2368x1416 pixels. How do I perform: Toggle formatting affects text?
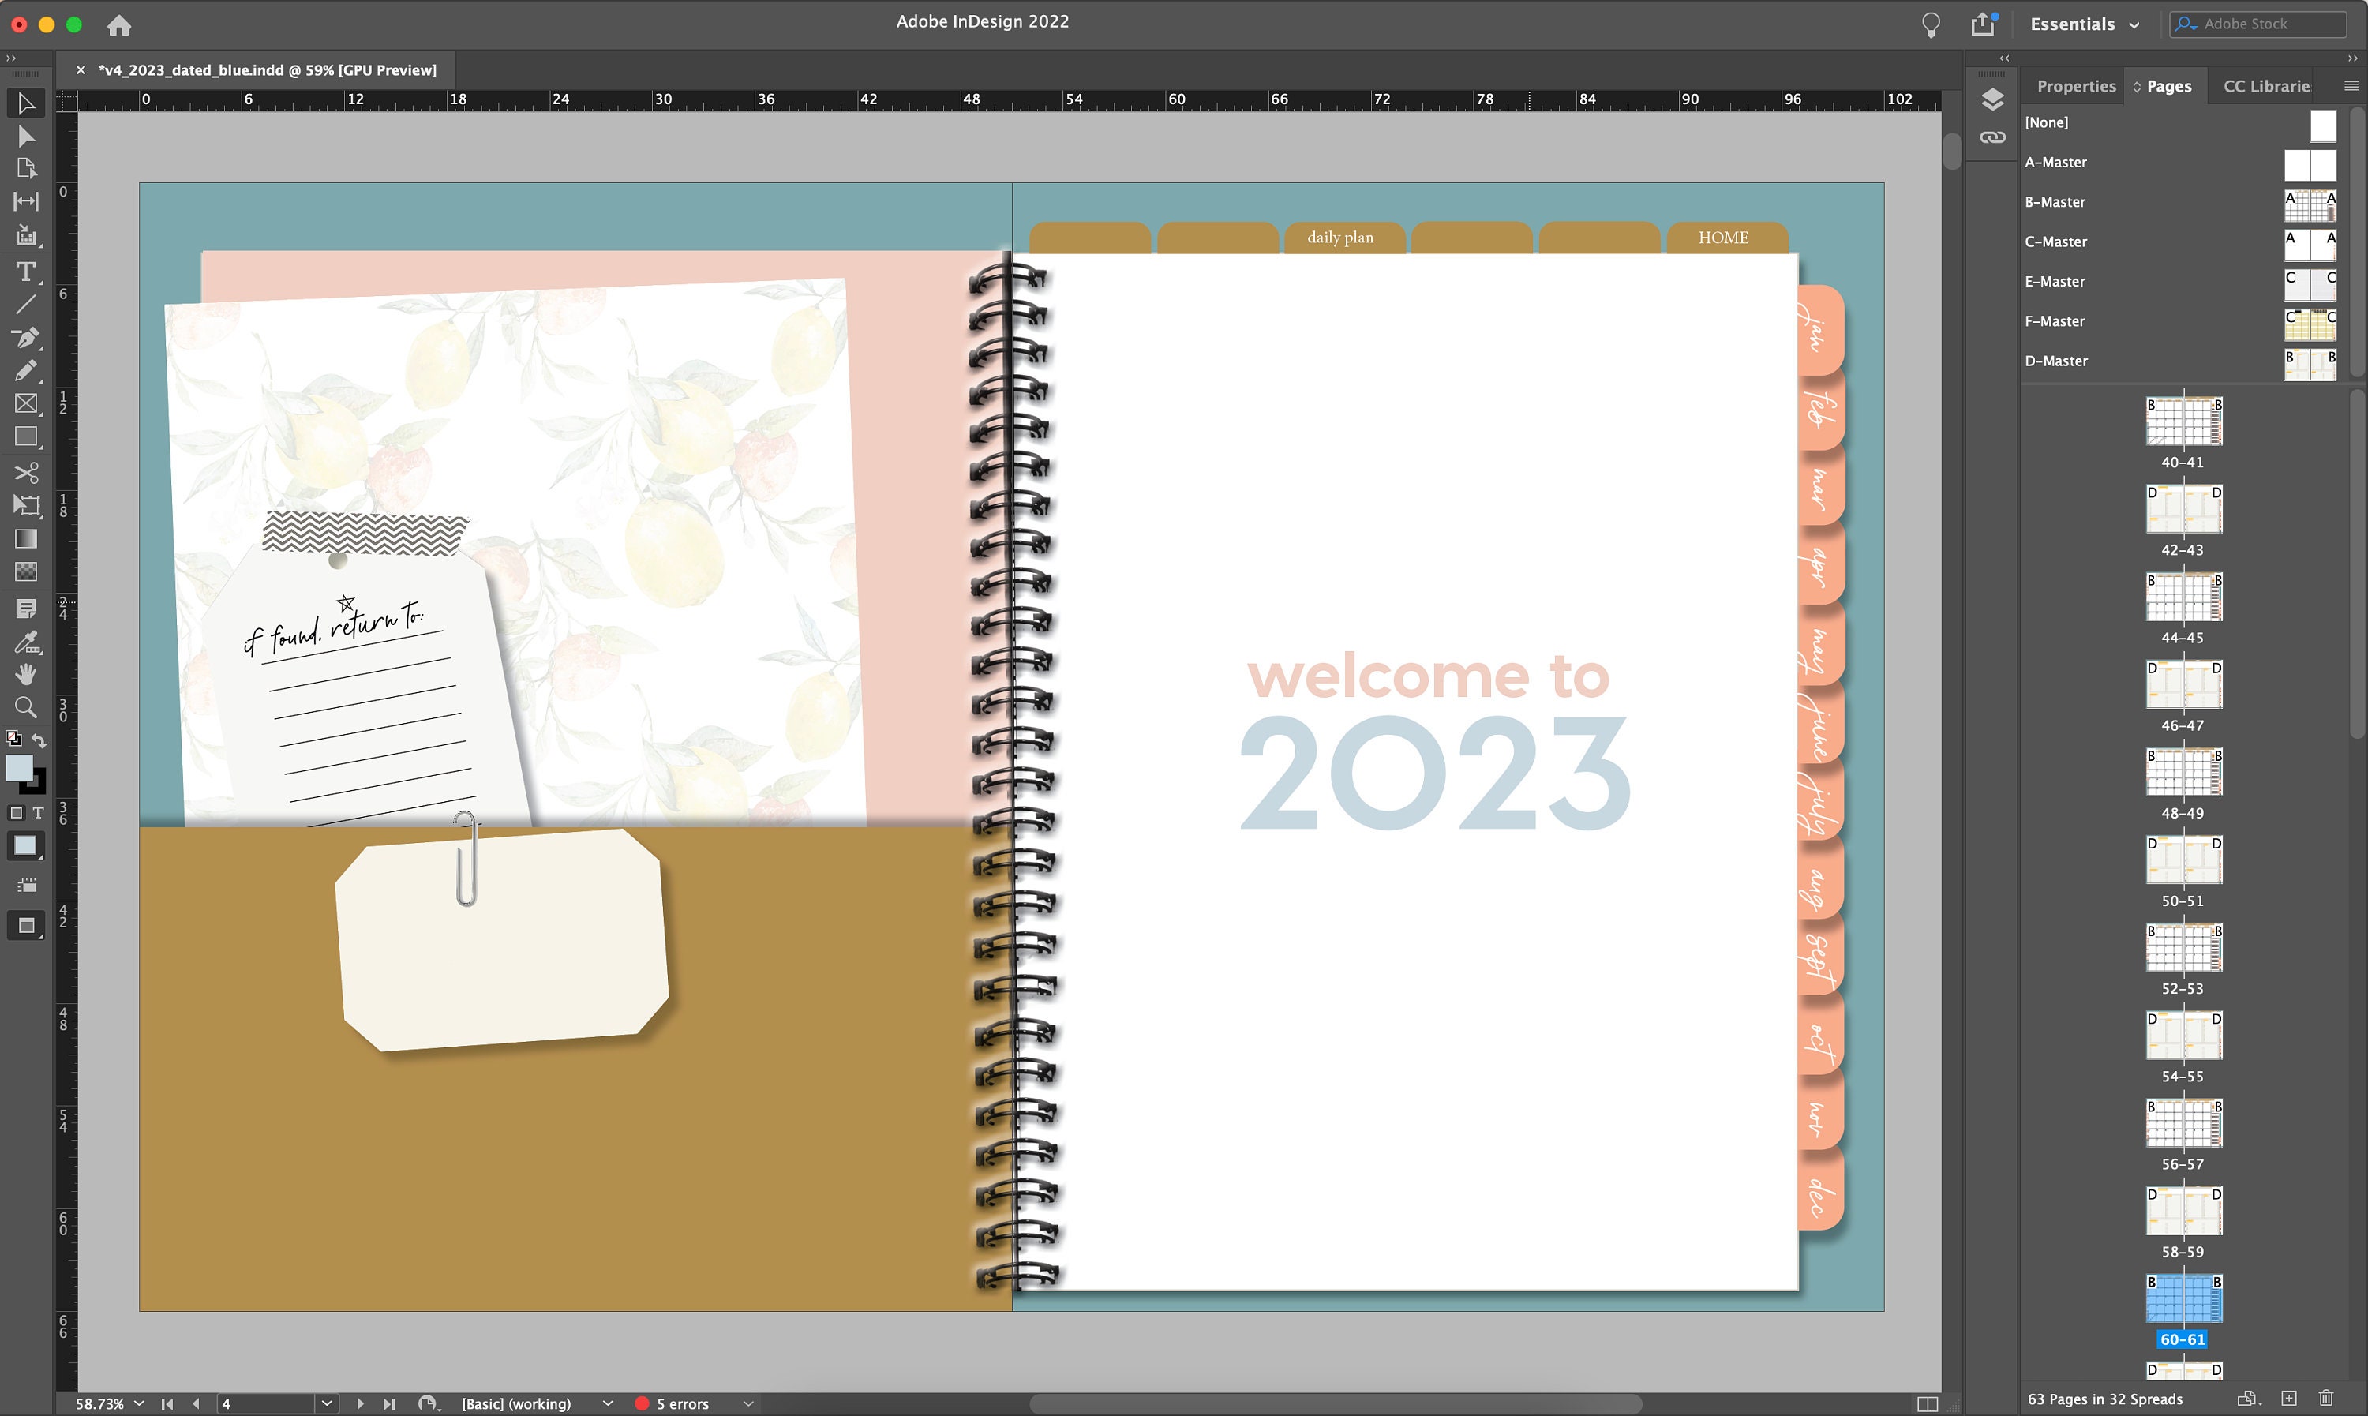pos(38,813)
